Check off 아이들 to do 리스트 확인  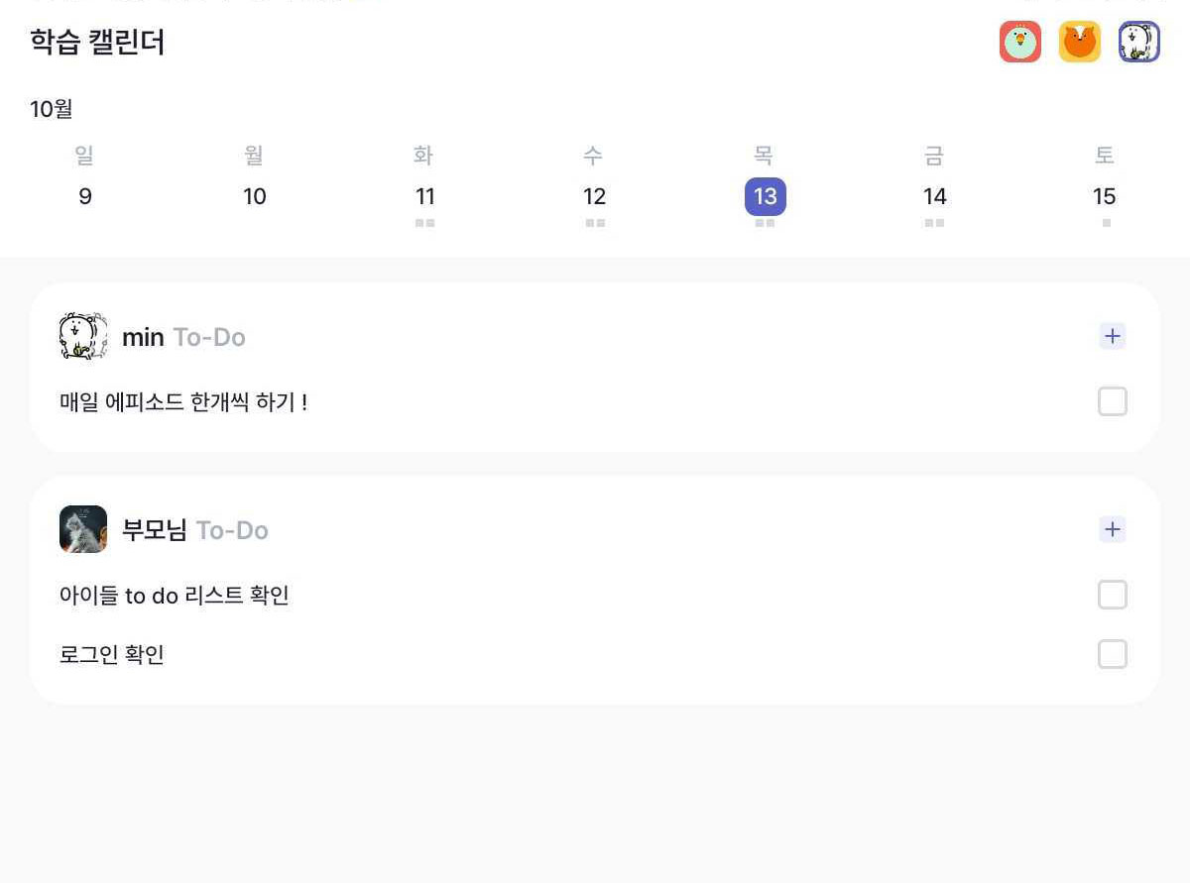point(1113,595)
